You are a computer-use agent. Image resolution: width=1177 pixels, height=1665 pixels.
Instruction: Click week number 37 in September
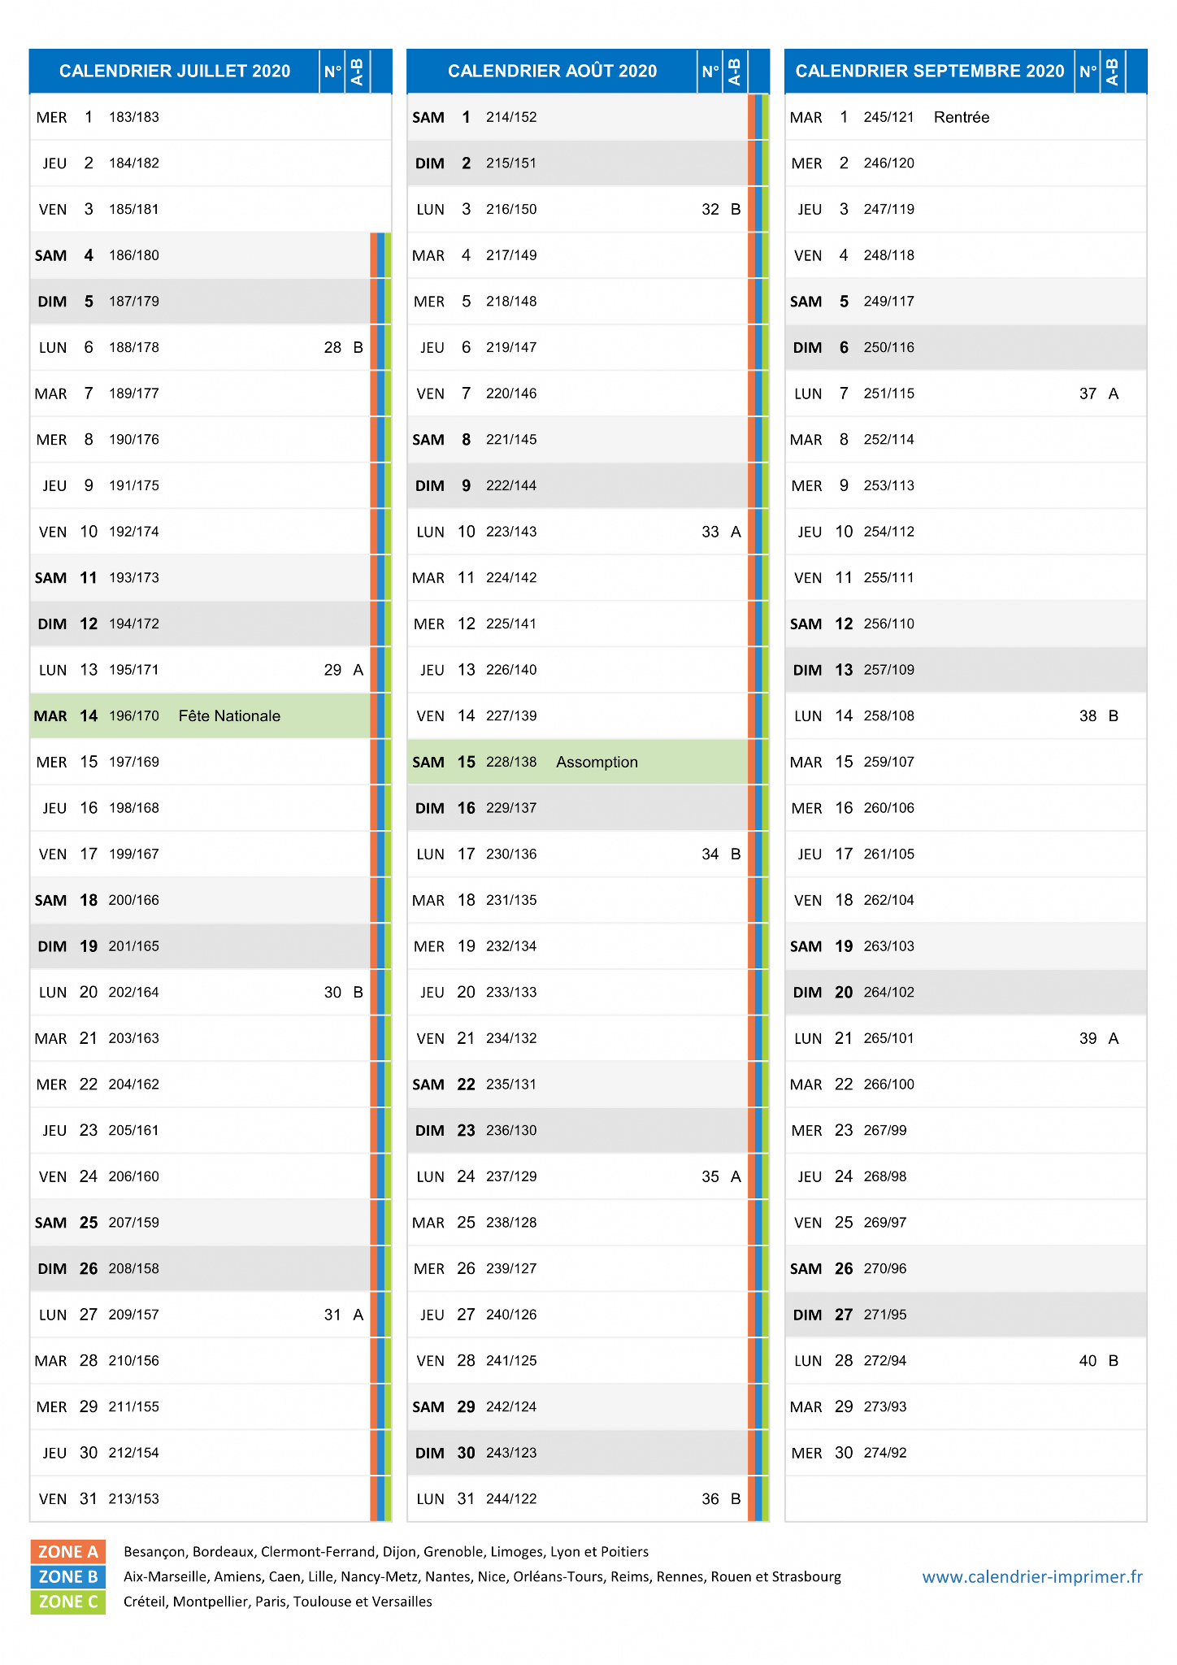click(1088, 393)
